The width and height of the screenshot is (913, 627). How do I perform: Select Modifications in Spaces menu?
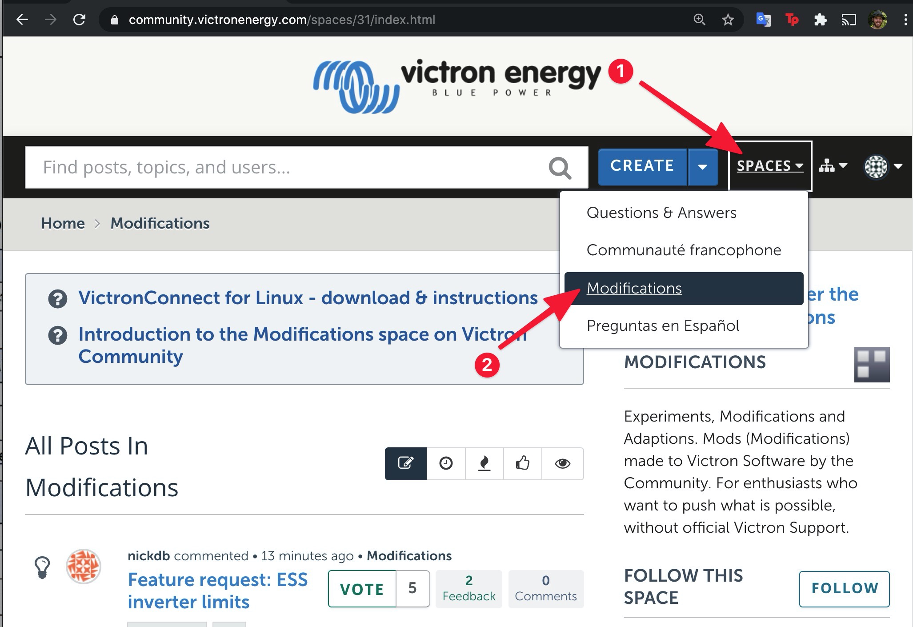point(684,288)
